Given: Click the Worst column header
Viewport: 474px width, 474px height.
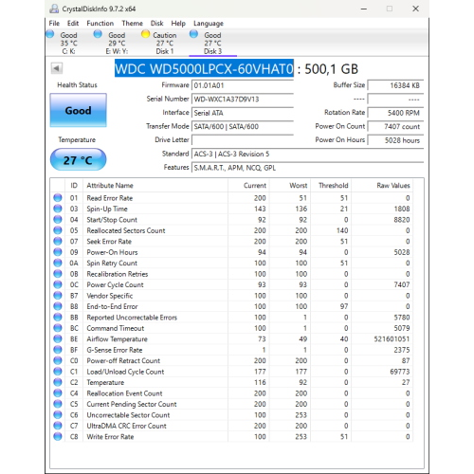Looking at the screenshot, I should [x=289, y=185].
